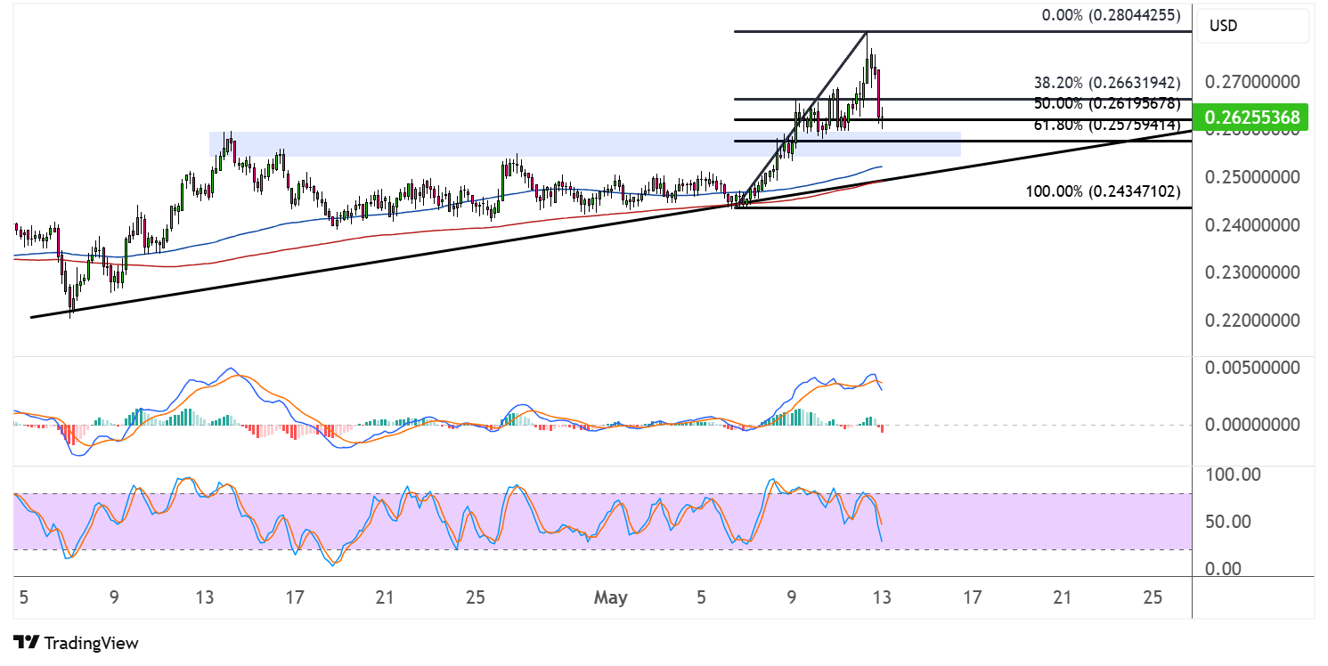Click the 13 date left of May

click(x=204, y=598)
